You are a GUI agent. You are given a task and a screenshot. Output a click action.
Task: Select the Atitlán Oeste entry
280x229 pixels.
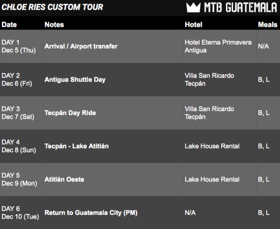[x=64, y=179]
